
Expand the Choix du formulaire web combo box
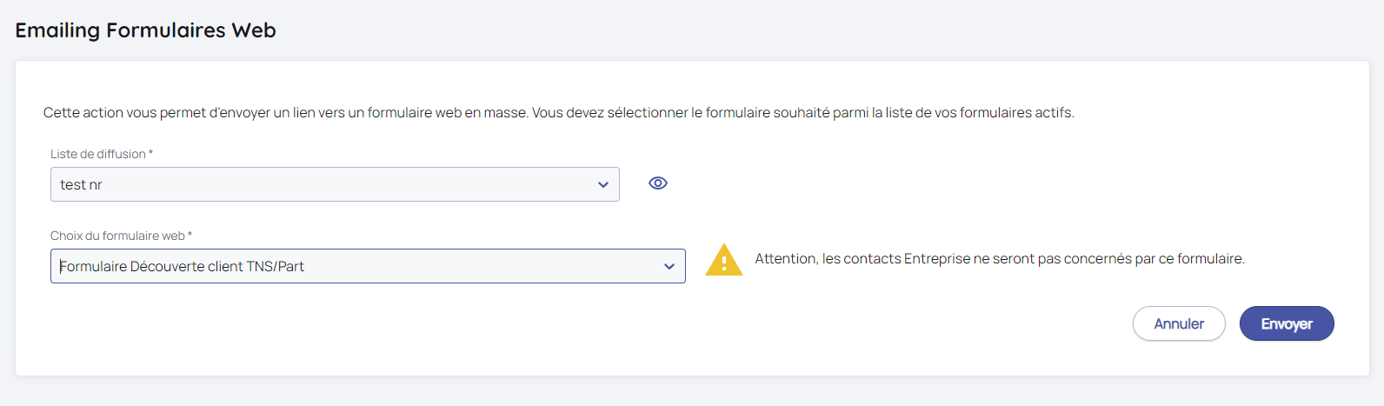click(368, 266)
